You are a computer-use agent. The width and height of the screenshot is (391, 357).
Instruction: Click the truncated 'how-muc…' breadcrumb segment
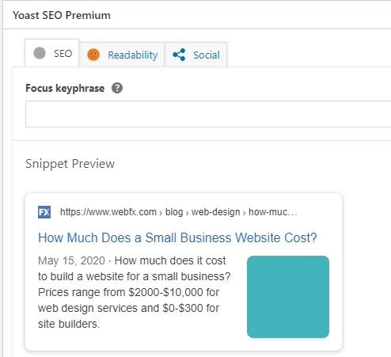[x=273, y=212]
